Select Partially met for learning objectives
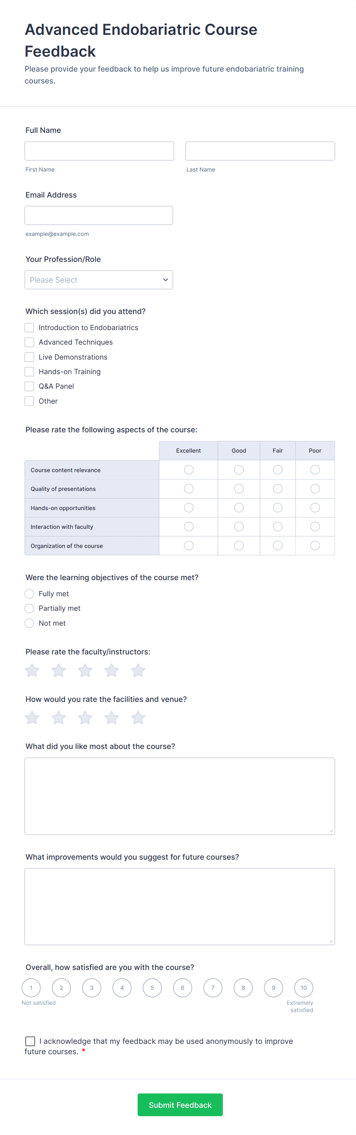 pyautogui.click(x=29, y=608)
